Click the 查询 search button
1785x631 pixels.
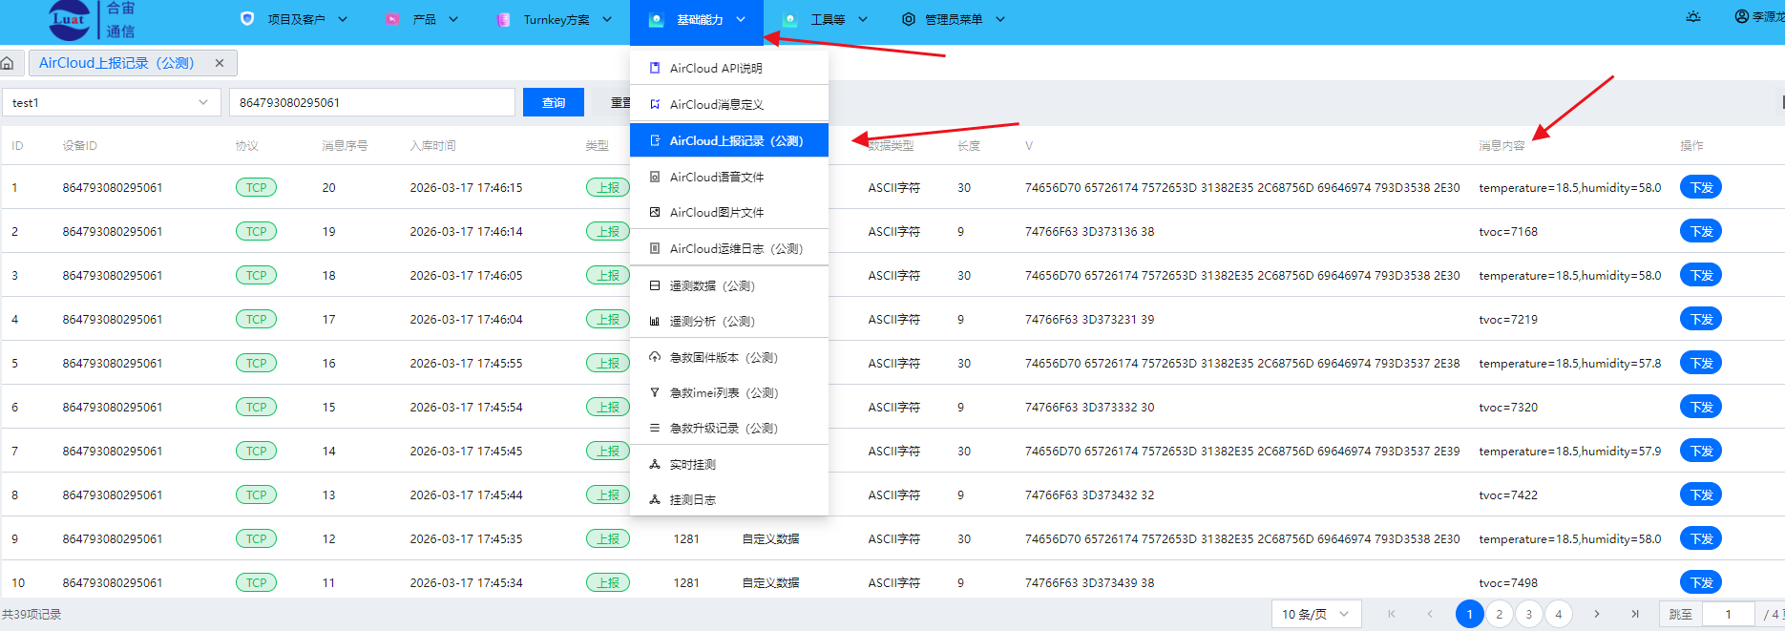[x=554, y=102]
